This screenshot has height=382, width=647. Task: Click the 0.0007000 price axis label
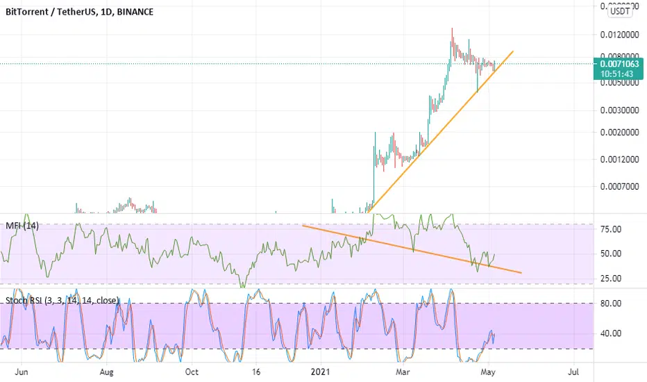coord(619,187)
